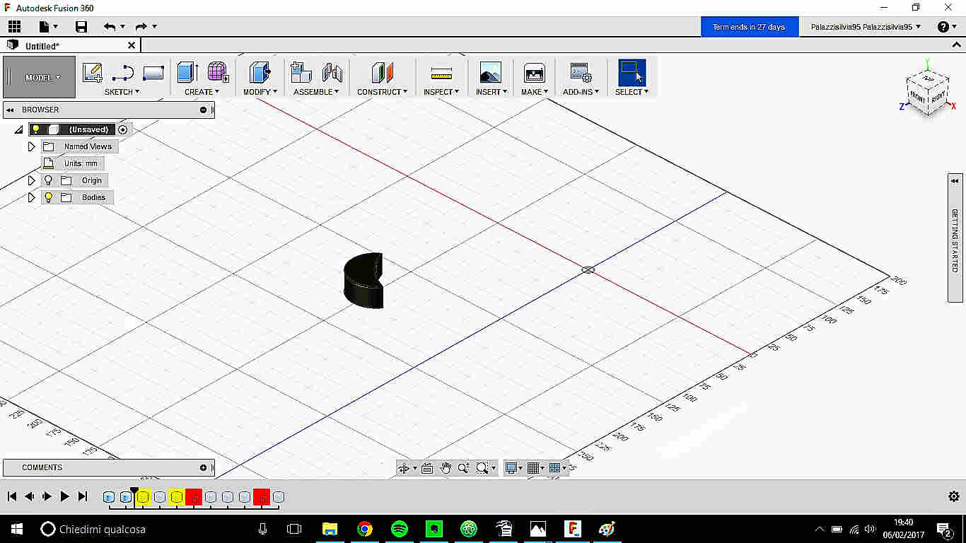The width and height of the screenshot is (966, 543).
Task: Activate the Measure ruler icon
Action: [x=441, y=73]
